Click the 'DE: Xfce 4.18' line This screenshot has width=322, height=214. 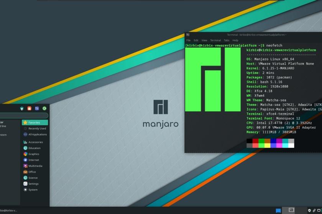260,91
